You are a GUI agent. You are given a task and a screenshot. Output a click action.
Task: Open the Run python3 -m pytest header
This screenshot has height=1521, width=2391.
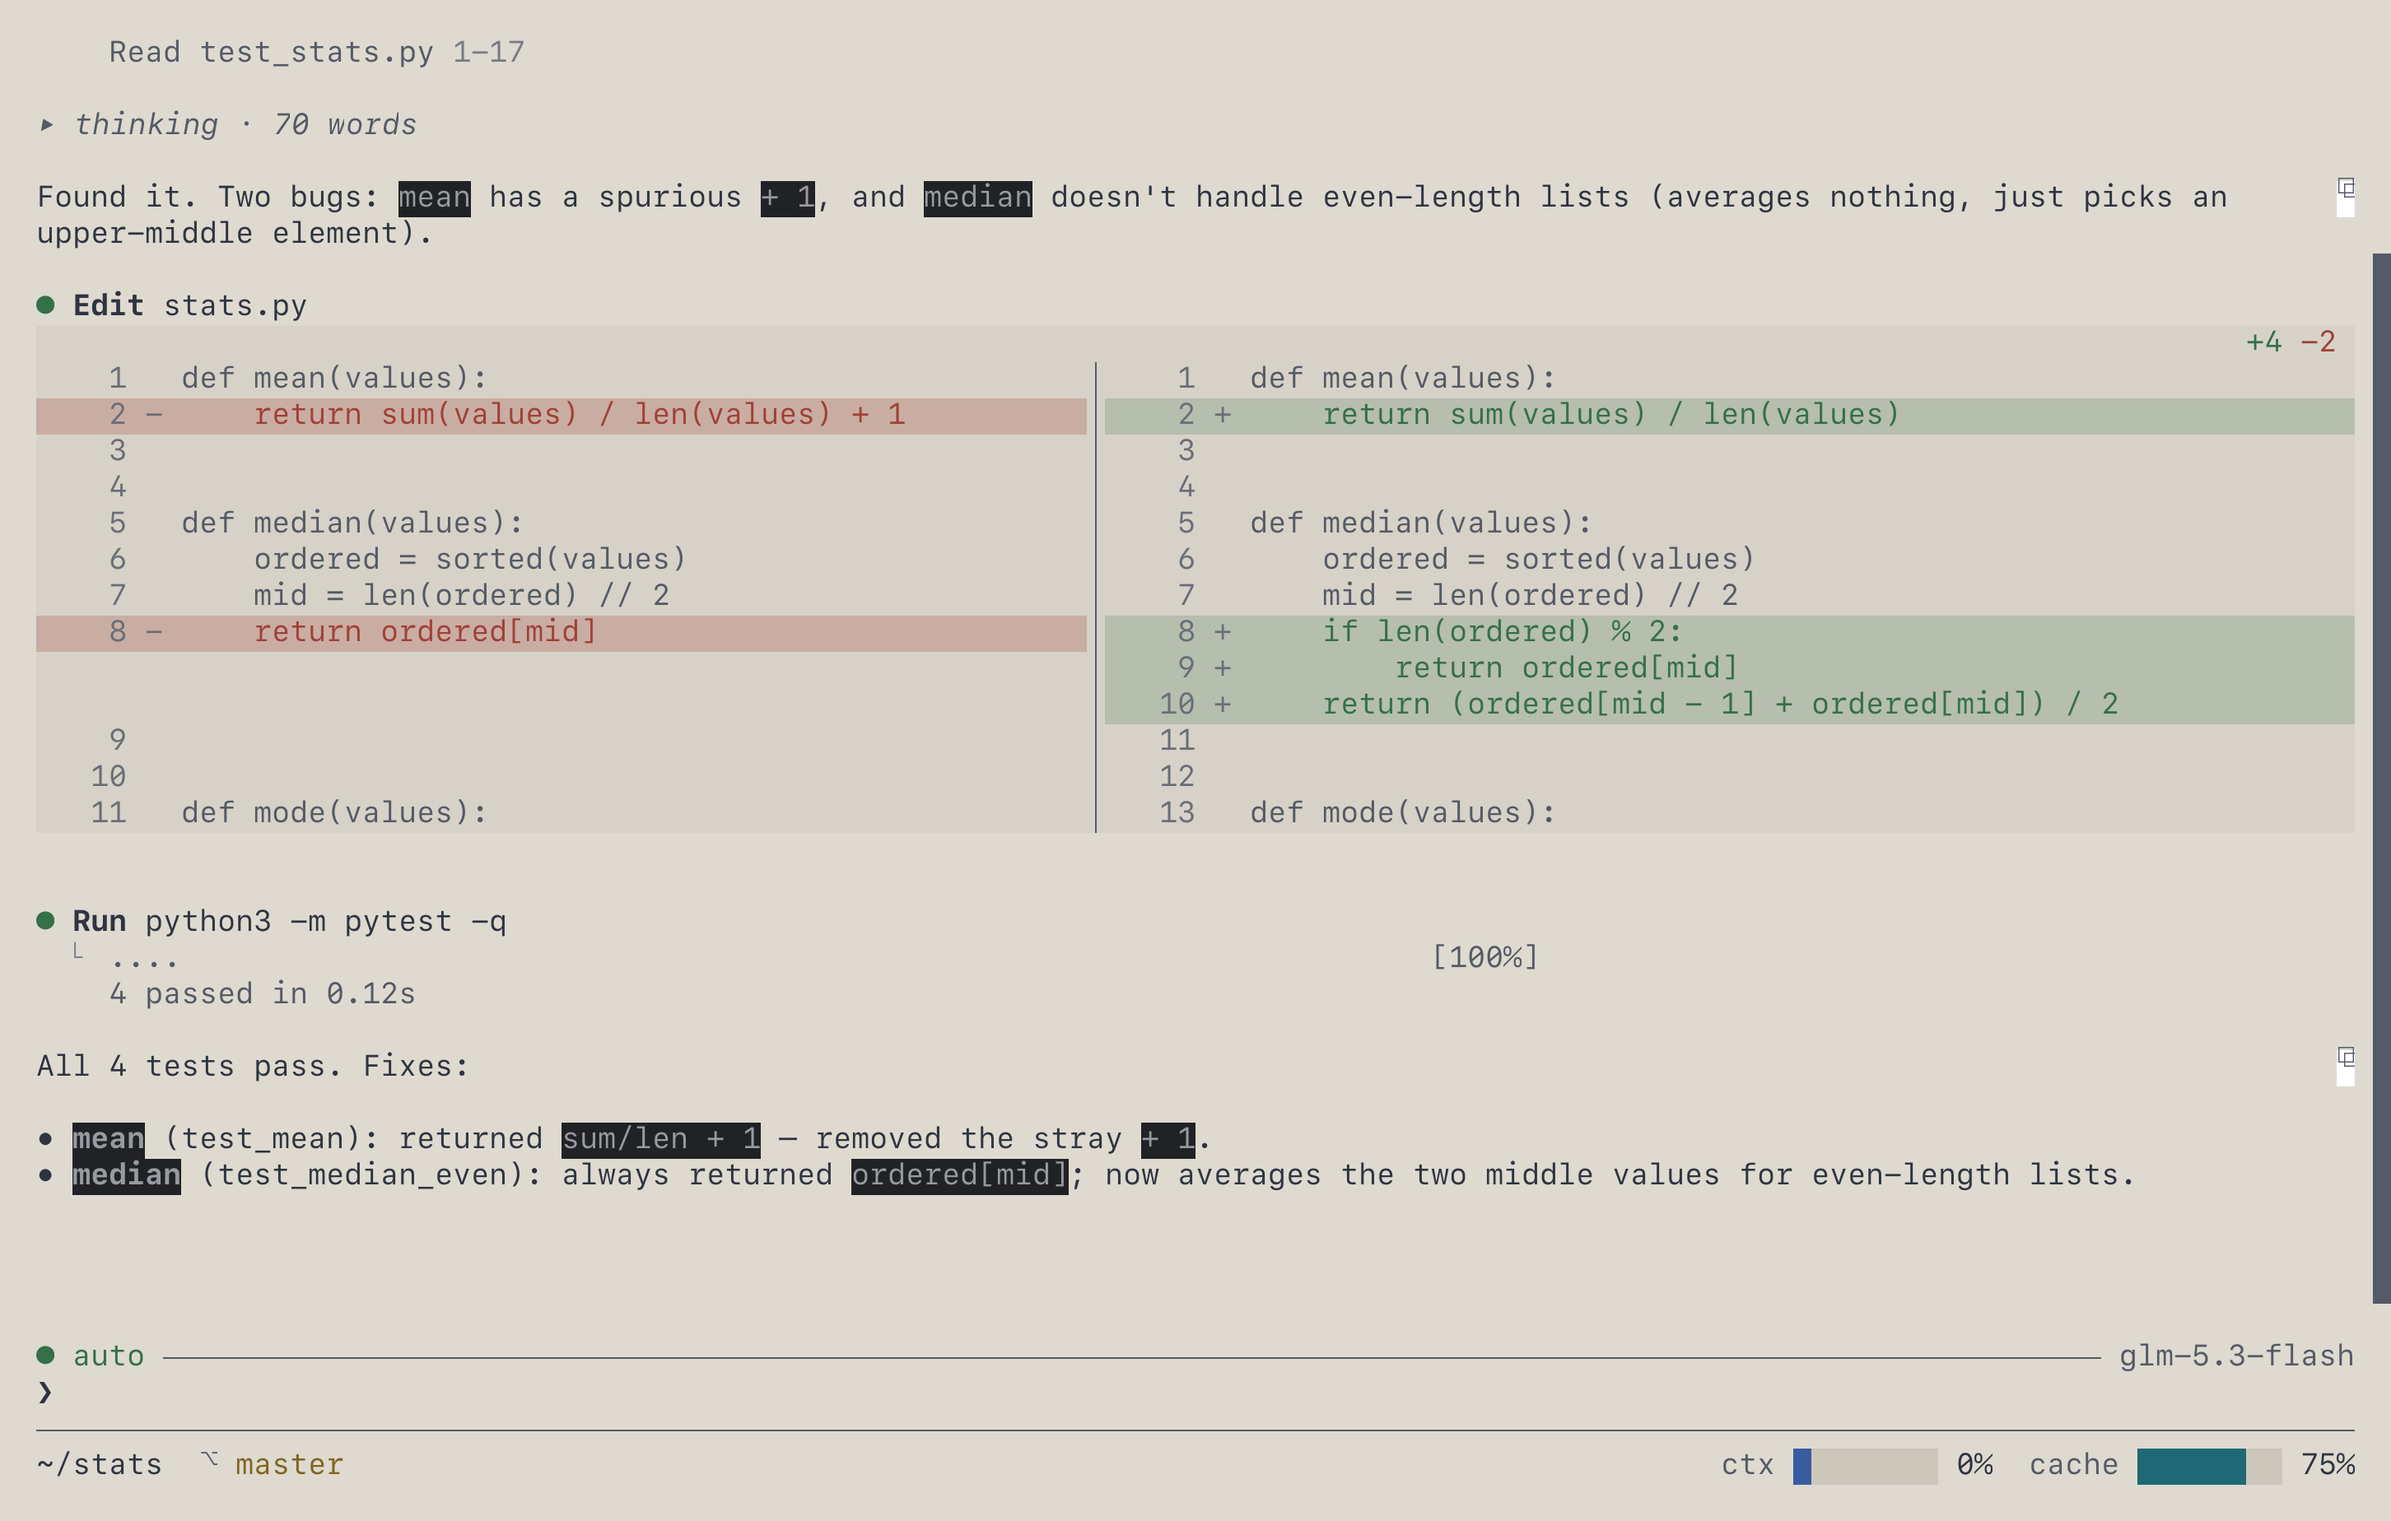coord(290,921)
